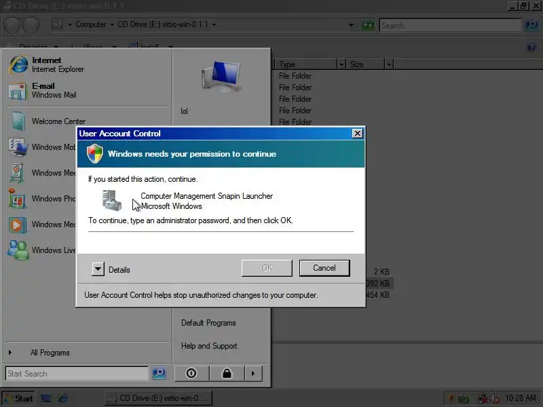
Task: Open the Size column dropdown arrow
Action: [389, 64]
